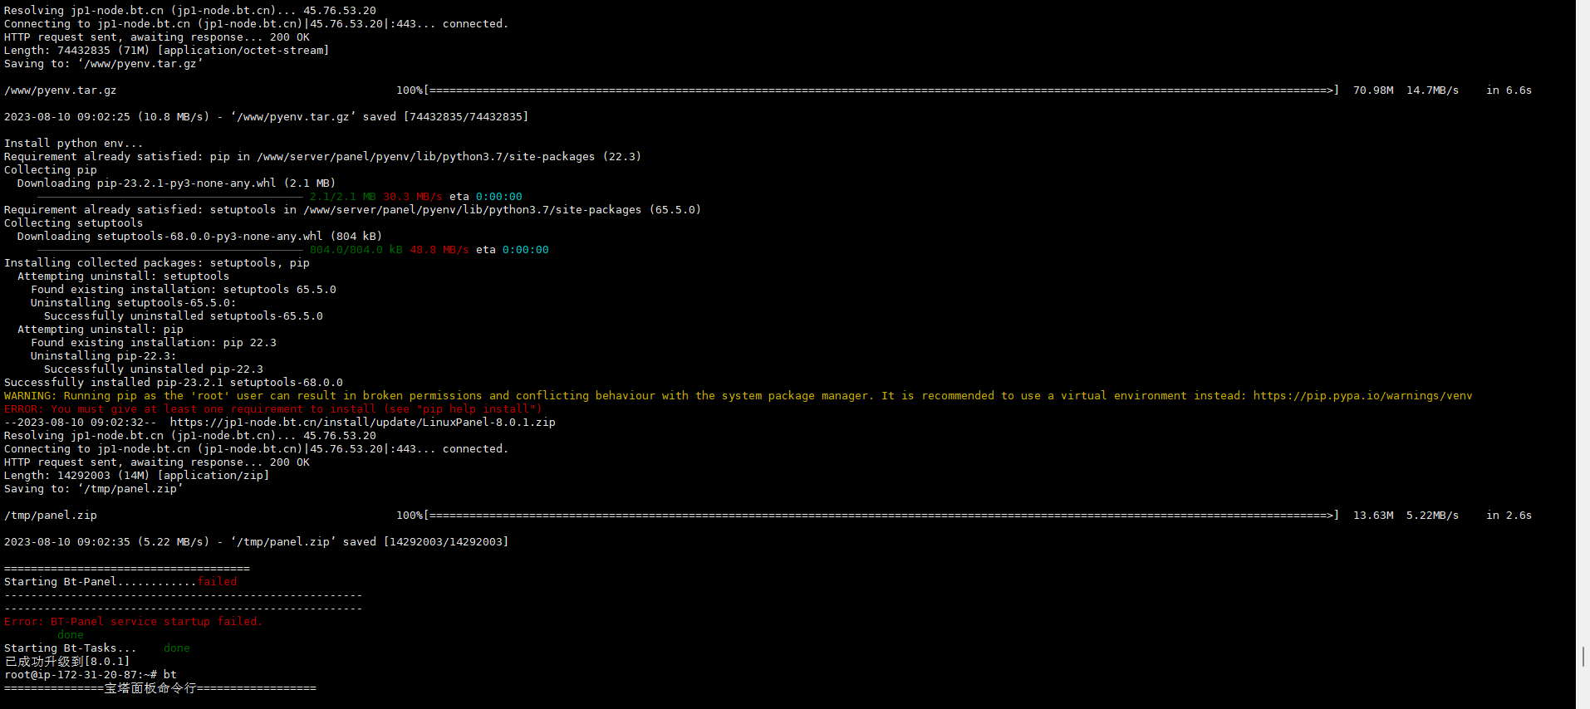Click 'Length: 74432835 (71M) [application/octet-stream]' line

[x=166, y=51]
